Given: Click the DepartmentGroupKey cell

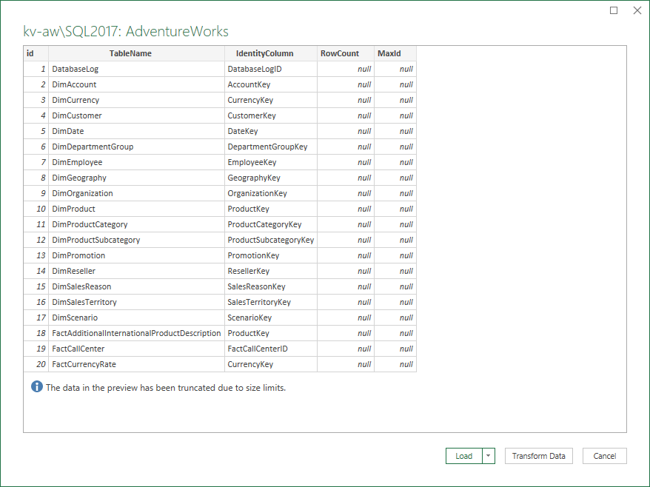Looking at the screenshot, I should coord(271,147).
